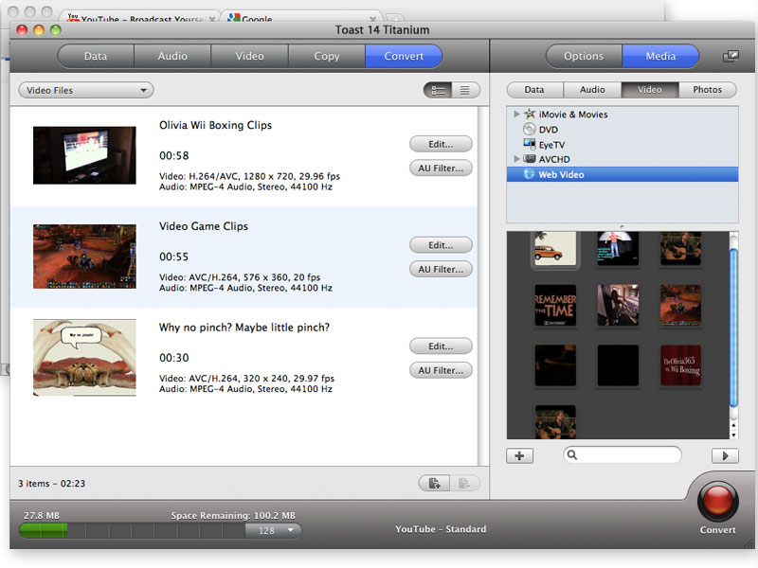The height and width of the screenshot is (568, 758).
Task: Open the Photos media tab
Action: [x=707, y=90]
